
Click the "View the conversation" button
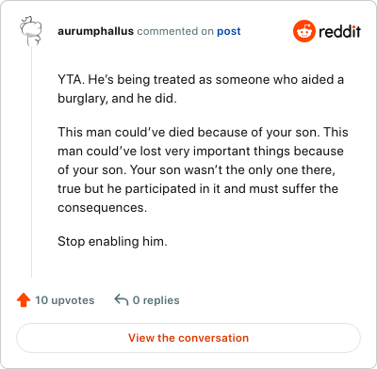click(x=188, y=338)
